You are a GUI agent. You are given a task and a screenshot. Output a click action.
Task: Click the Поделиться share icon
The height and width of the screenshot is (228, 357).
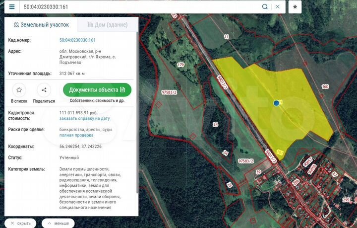[x=44, y=90]
